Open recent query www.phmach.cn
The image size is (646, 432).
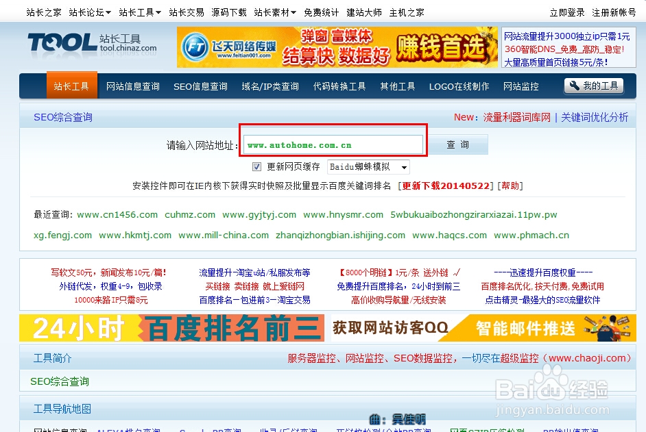tap(531, 236)
